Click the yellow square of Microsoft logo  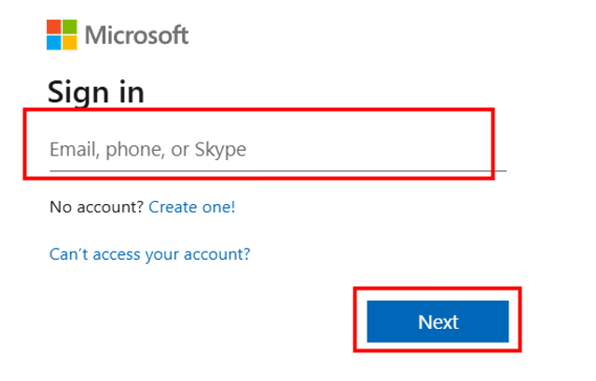tap(69, 43)
